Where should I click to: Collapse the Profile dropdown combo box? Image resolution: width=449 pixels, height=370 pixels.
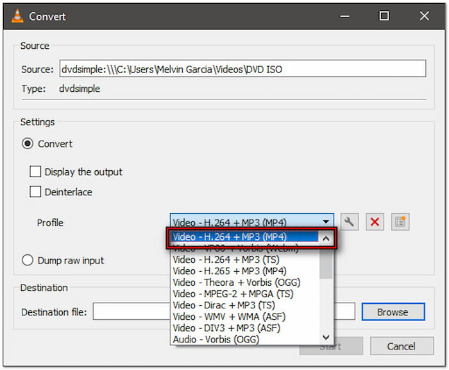[x=326, y=222]
